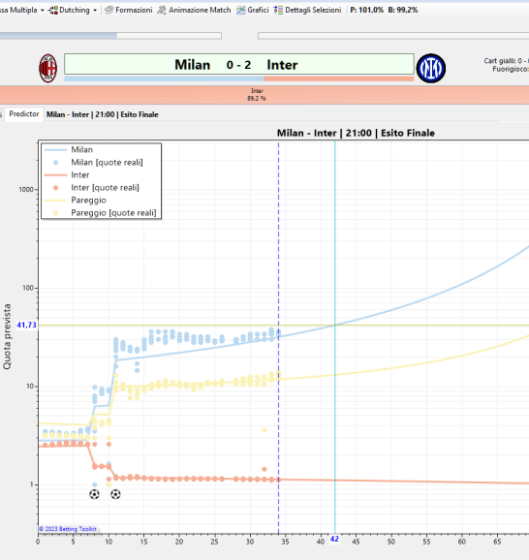Click the Inter 89,2 % probability bar
This screenshot has height=560, width=529.
coord(264,95)
